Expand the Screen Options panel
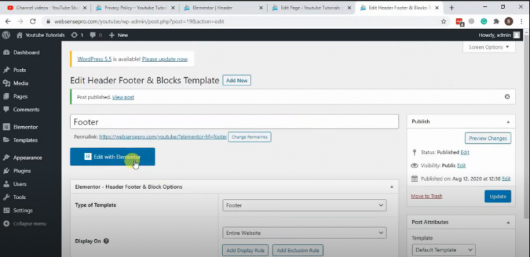The image size is (530, 257). coord(489,48)
